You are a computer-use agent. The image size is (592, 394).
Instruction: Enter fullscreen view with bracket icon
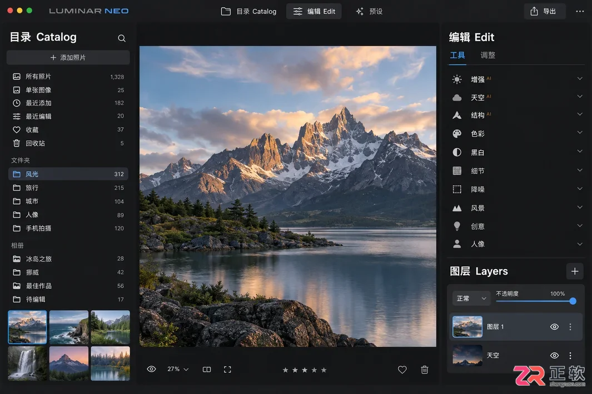click(227, 370)
